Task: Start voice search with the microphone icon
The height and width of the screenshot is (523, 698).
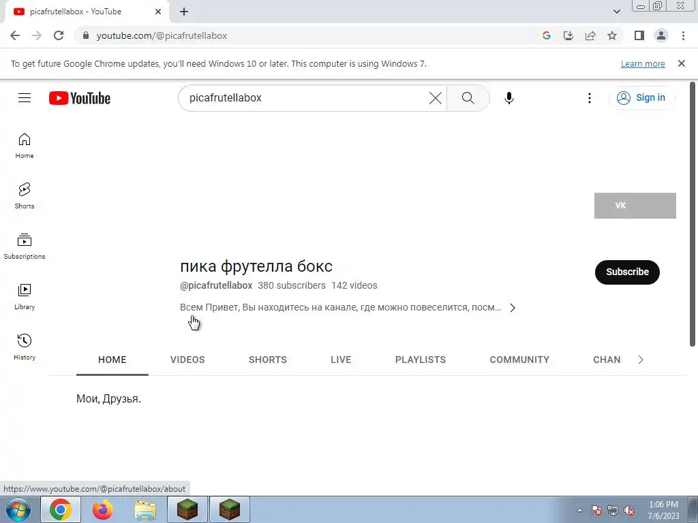Action: (509, 98)
